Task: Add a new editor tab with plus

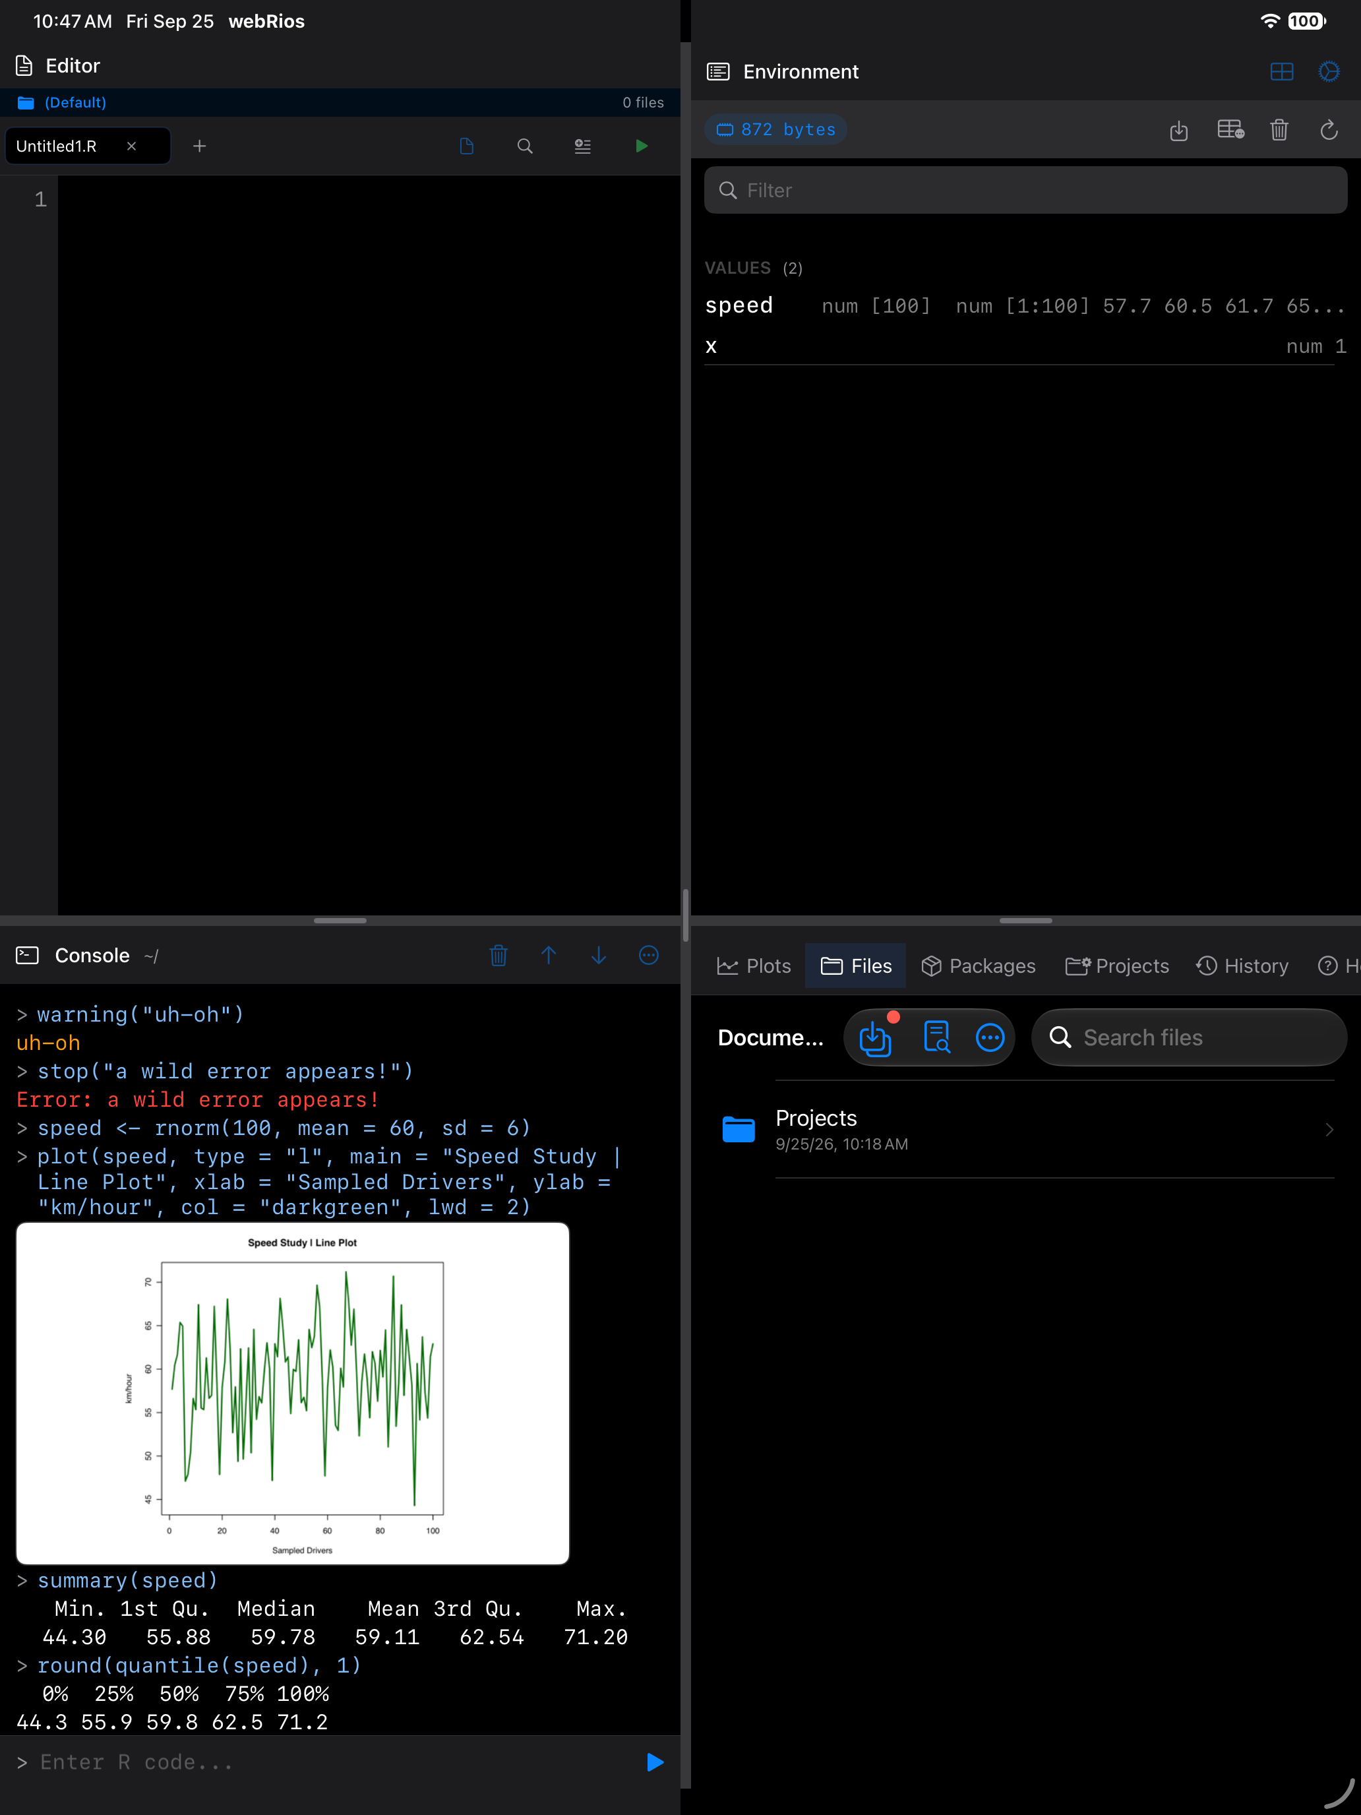Action: 199,146
